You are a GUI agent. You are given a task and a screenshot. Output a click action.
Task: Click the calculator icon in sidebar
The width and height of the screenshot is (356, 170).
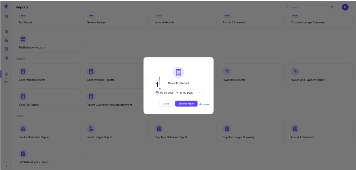pos(6,49)
